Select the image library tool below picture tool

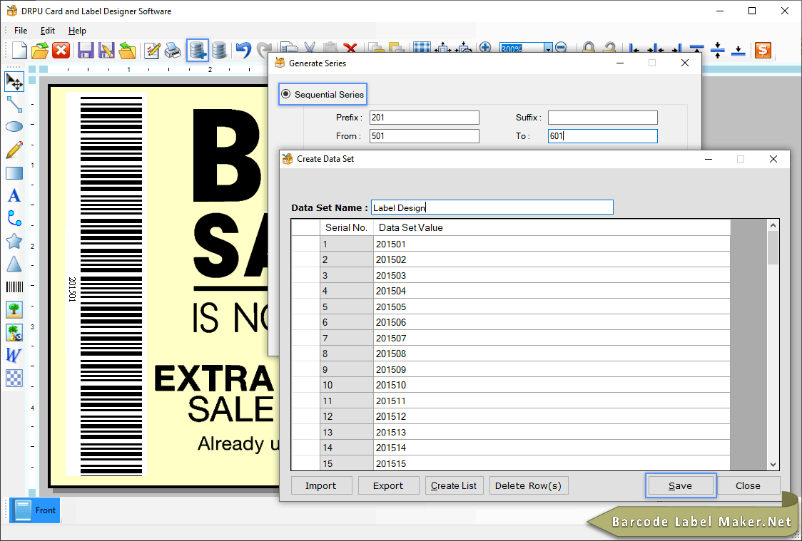click(14, 332)
